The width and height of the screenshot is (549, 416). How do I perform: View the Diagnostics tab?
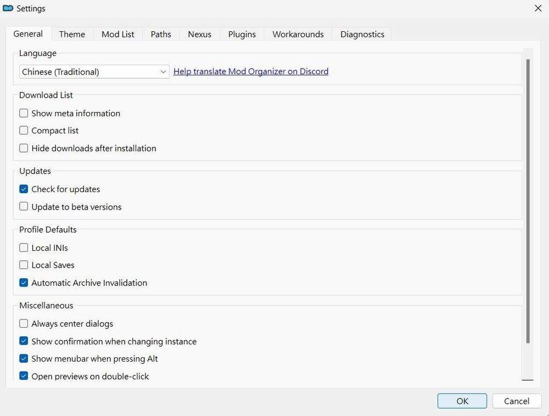coord(362,34)
